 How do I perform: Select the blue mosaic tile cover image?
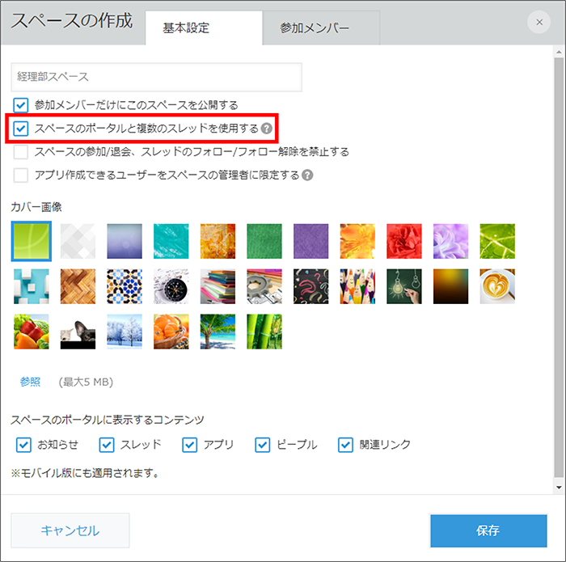(x=125, y=286)
